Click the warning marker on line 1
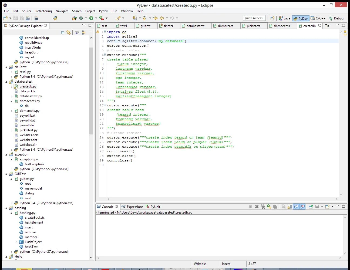 [x=98, y=32]
